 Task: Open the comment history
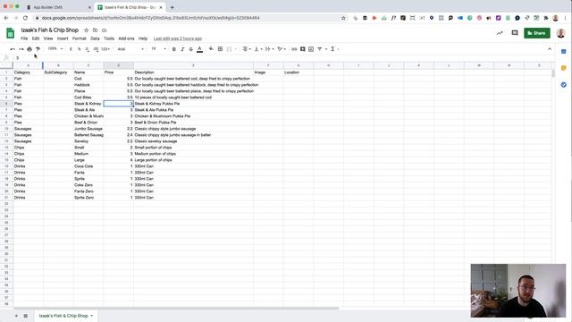pyautogui.click(x=515, y=33)
